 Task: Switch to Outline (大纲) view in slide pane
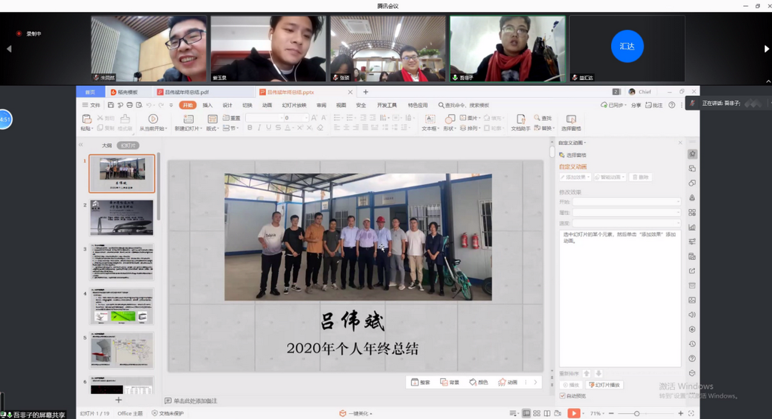pyautogui.click(x=107, y=145)
